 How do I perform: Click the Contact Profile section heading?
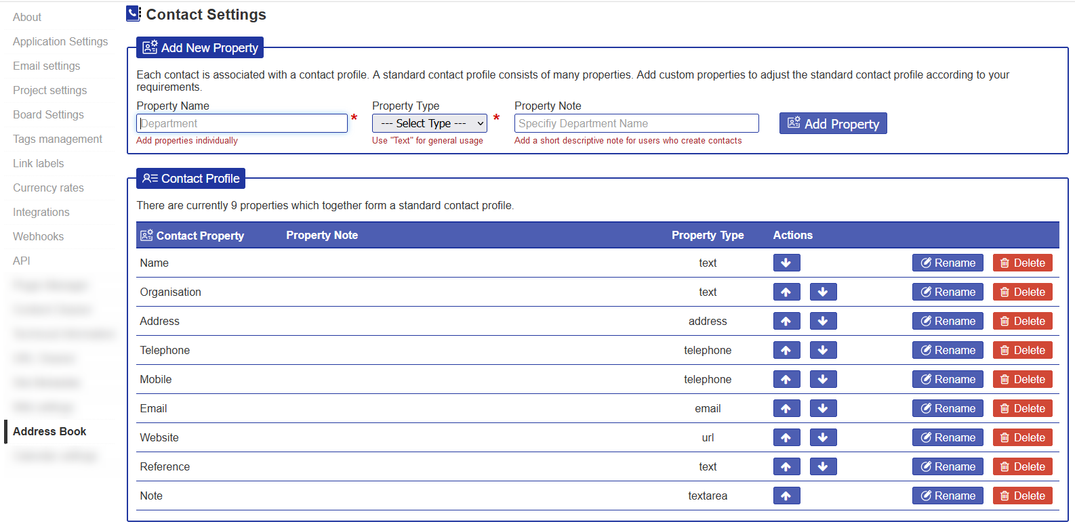tap(190, 178)
